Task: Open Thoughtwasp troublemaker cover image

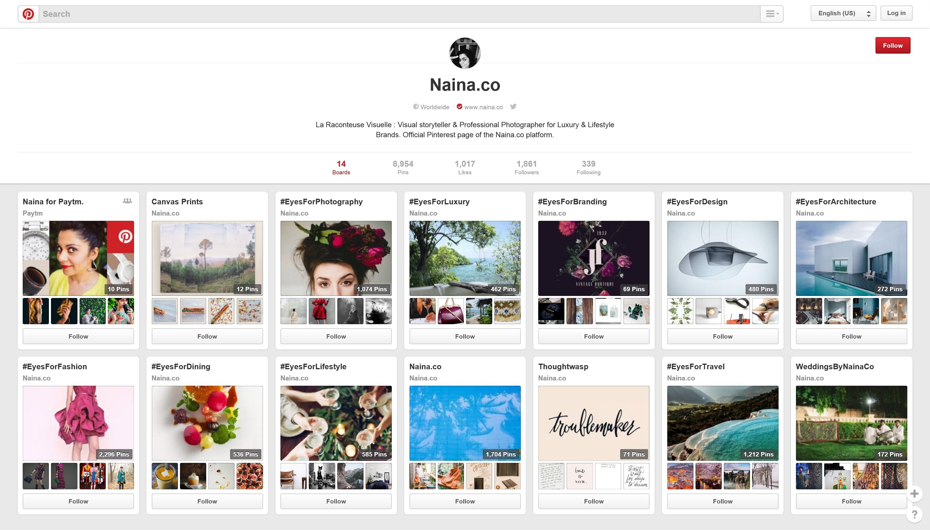Action: (594, 423)
